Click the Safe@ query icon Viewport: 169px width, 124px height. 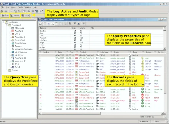[13, 67]
